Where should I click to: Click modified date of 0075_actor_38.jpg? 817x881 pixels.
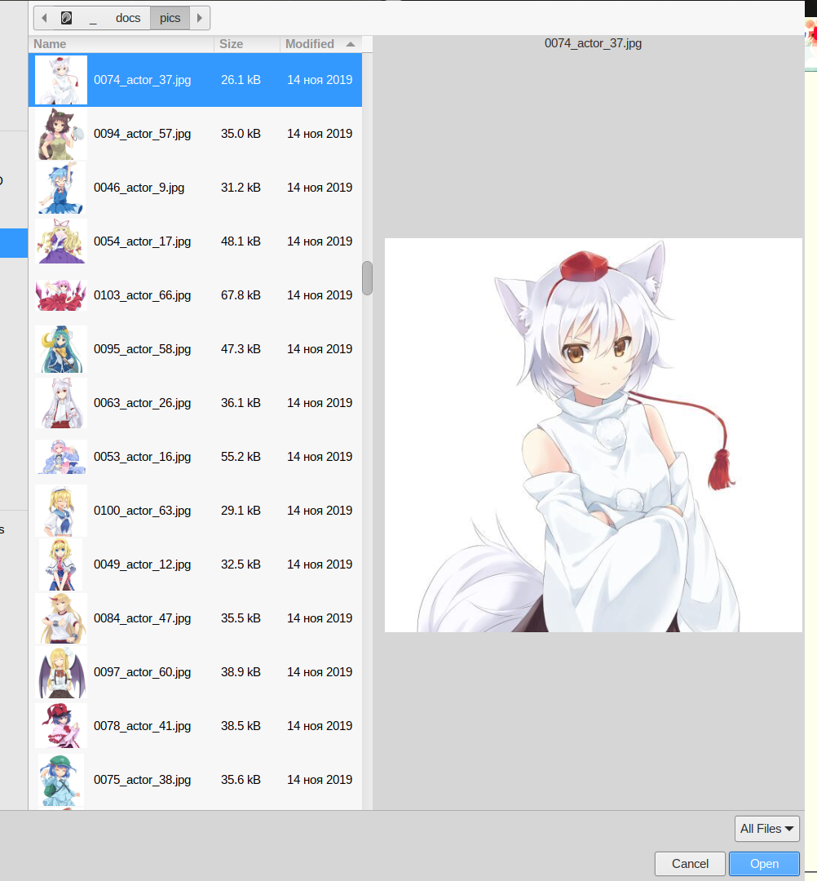(x=320, y=780)
